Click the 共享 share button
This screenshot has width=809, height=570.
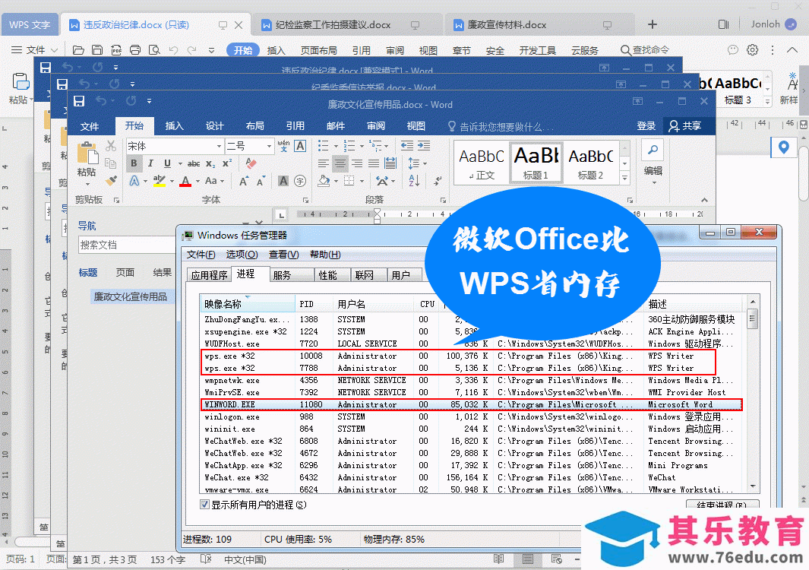pyautogui.click(x=684, y=126)
